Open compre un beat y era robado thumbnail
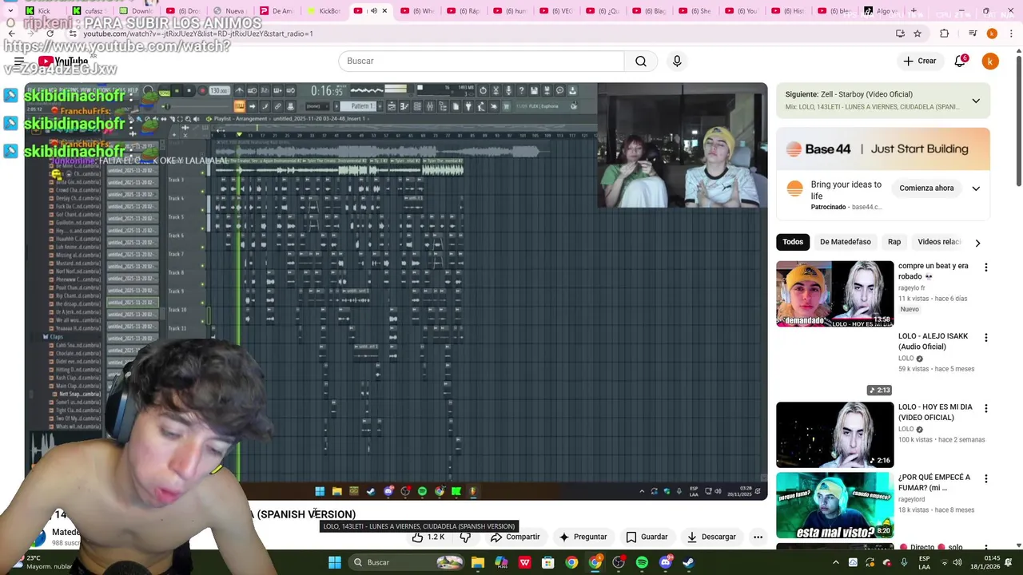1023x575 pixels. (834, 294)
